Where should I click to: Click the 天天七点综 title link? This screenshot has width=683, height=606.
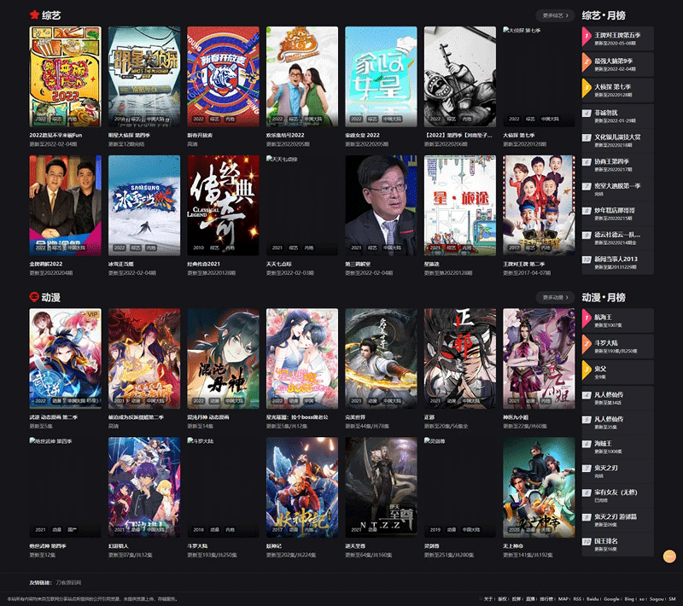click(279, 264)
